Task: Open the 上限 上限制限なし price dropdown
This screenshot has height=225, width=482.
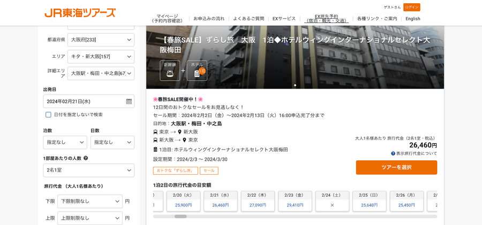Action: pyautogui.click(x=90, y=218)
